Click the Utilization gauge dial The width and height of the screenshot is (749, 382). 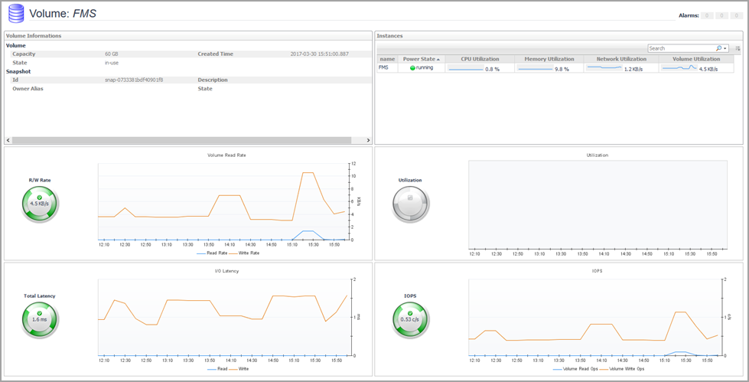[411, 204]
